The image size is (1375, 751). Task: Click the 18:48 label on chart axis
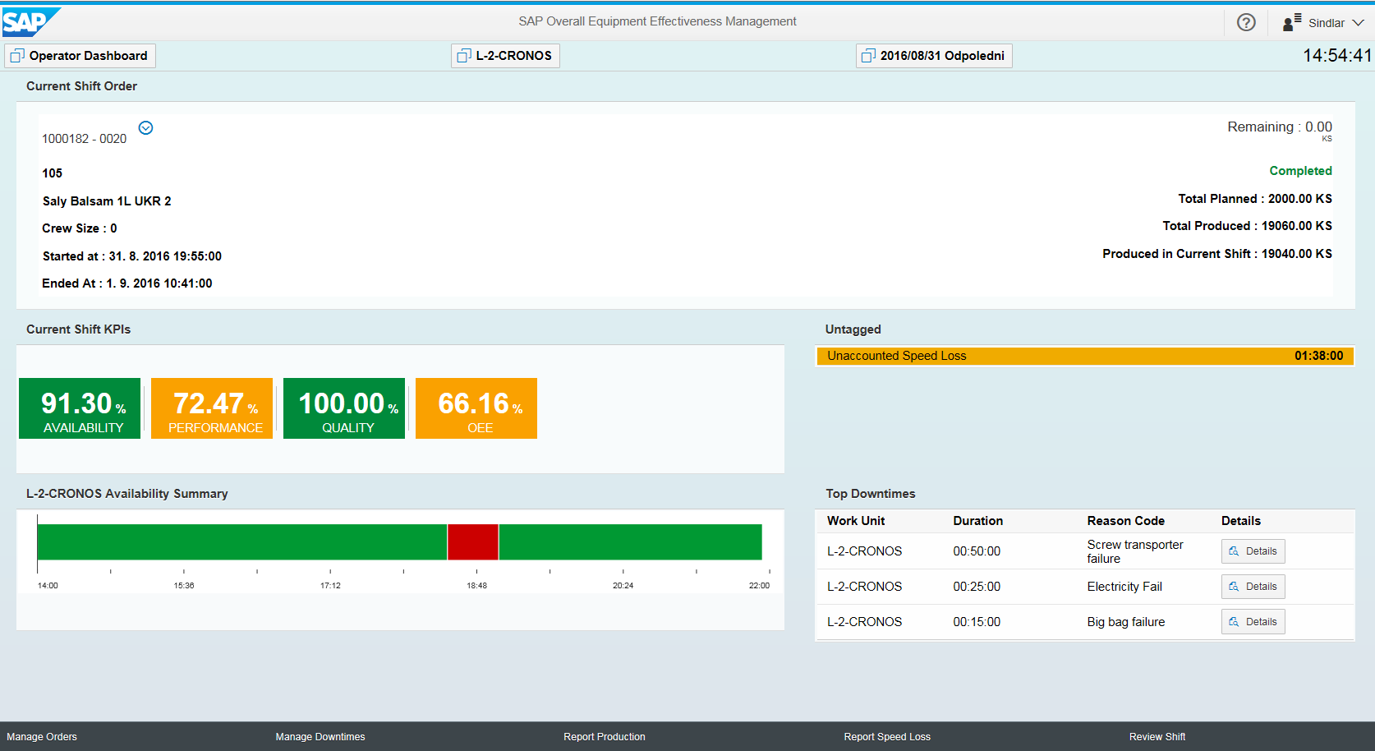click(476, 586)
